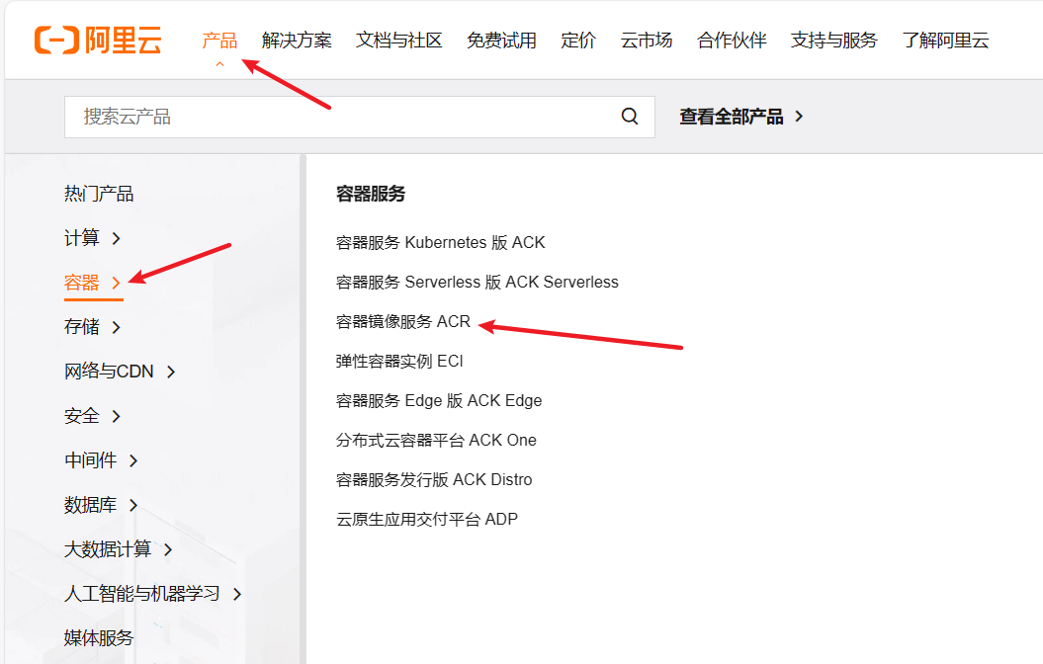
Task: Expand the chevron beside 容器
Action: [x=117, y=283]
